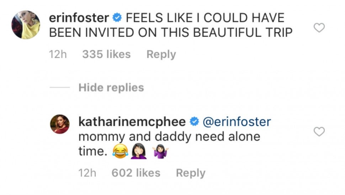345x195 pixels.
Task: Reply to katharinemcphee's comment
Action: tap(191, 173)
